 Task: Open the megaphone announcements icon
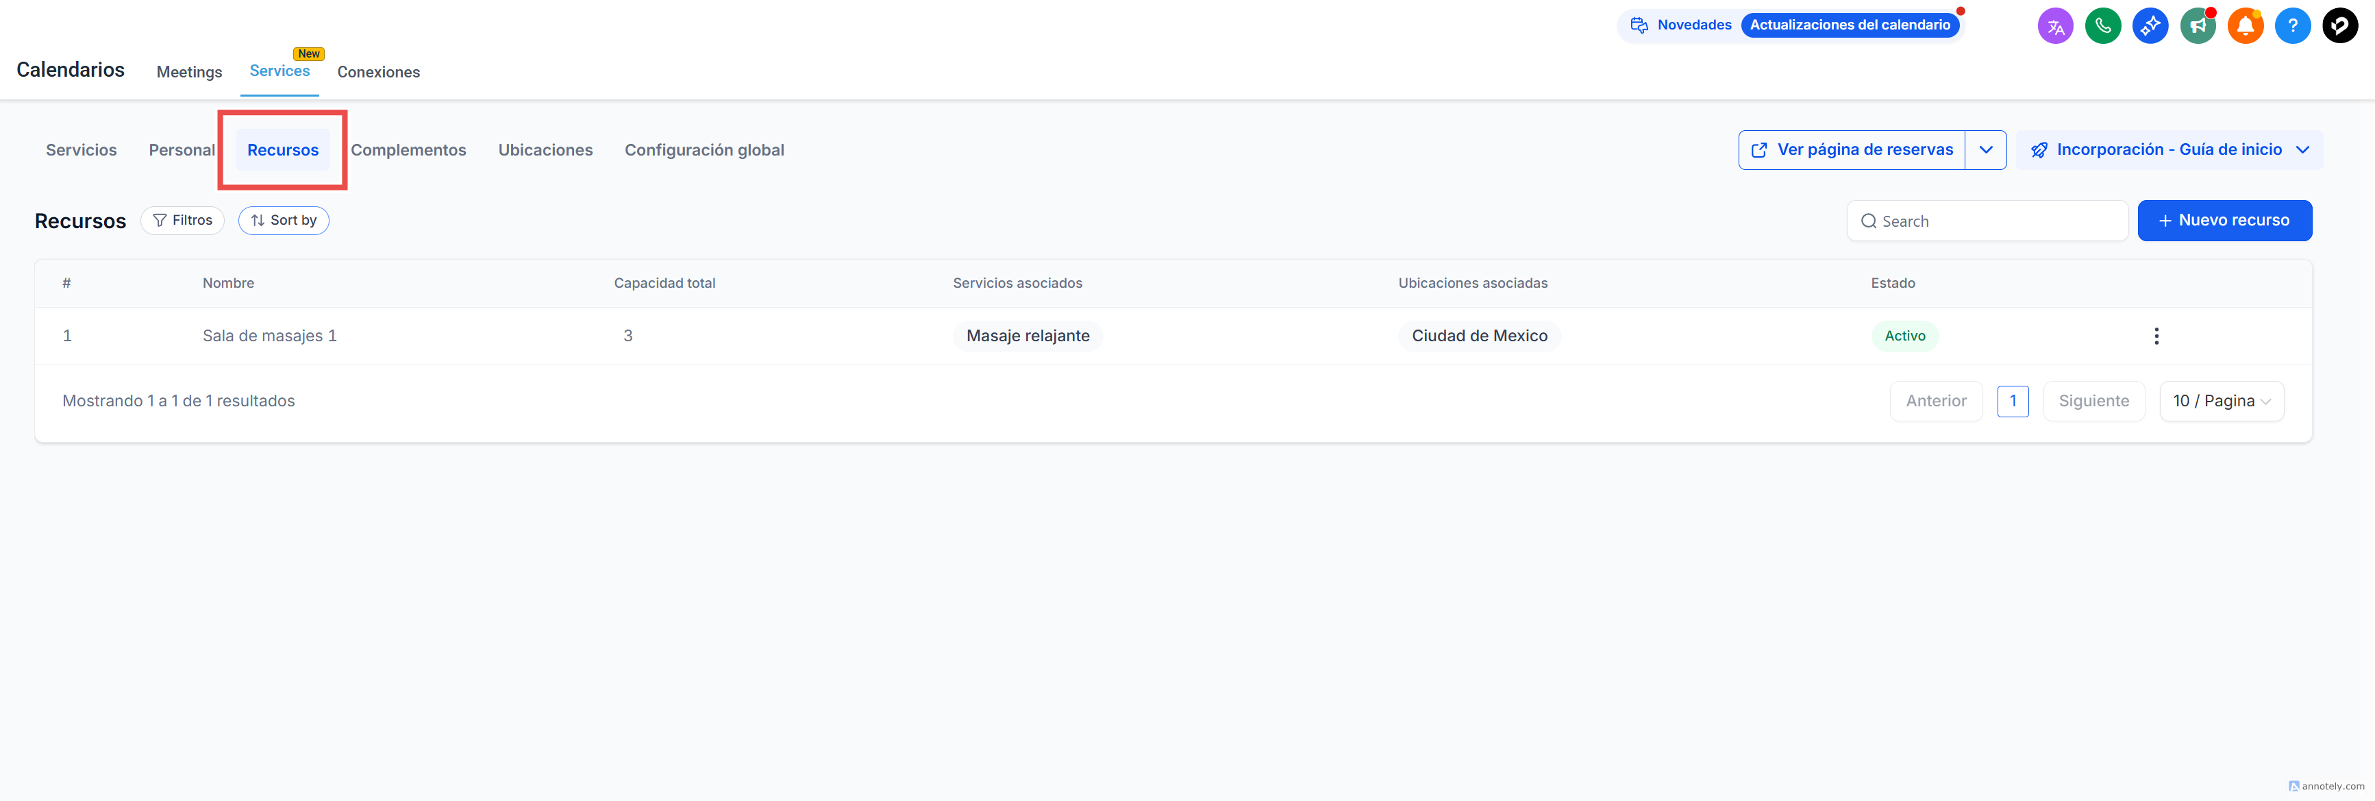tap(2198, 26)
